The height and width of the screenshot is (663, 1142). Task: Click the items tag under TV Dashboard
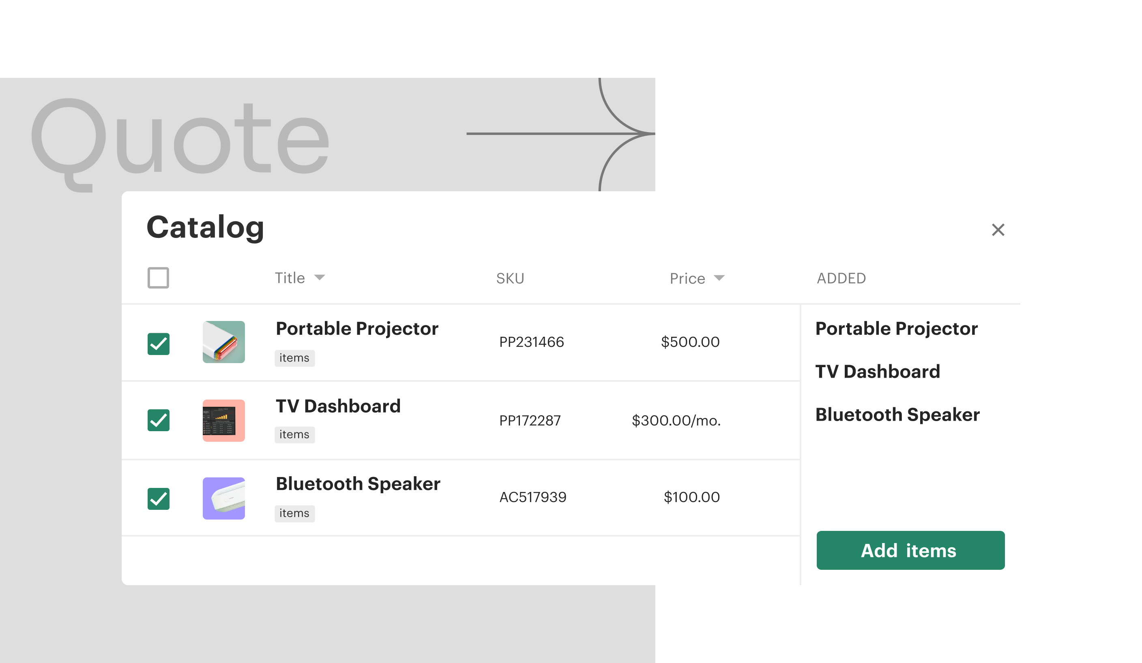pos(294,434)
